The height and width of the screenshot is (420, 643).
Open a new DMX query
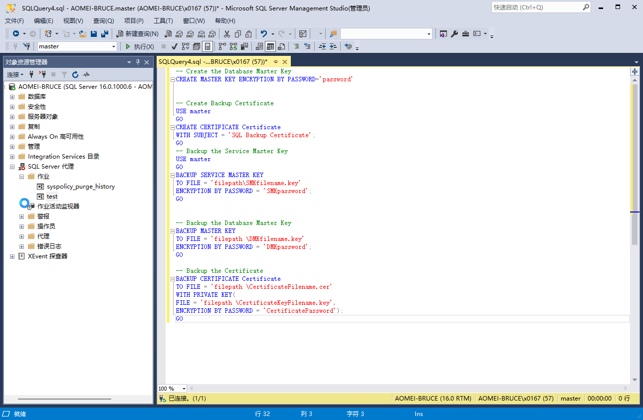(x=190, y=33)
